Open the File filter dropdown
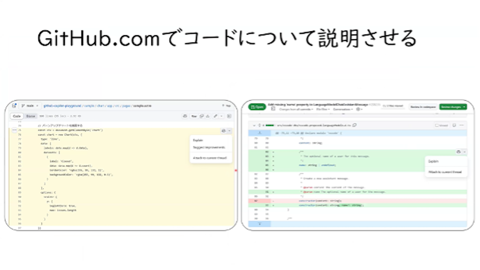The height and width of the screenshot is (270, 480). tap(323, 109)
